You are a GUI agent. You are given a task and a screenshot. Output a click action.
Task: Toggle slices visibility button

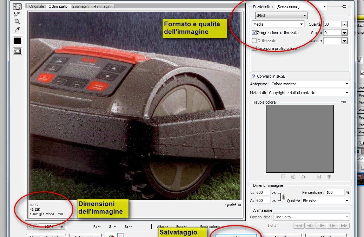17,51
